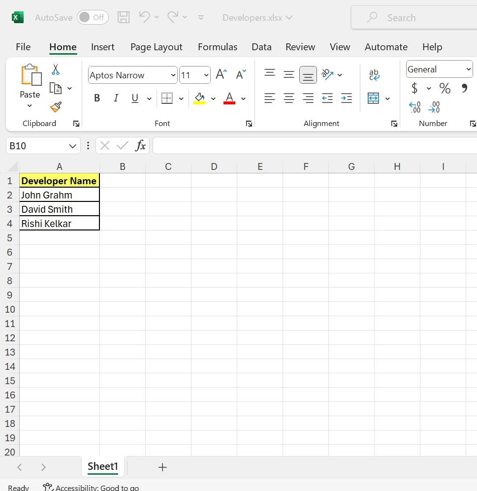This screenshot has height=491, width=477.
Task: Click the Percent Style icon
Action: click(x=445, y=89)
